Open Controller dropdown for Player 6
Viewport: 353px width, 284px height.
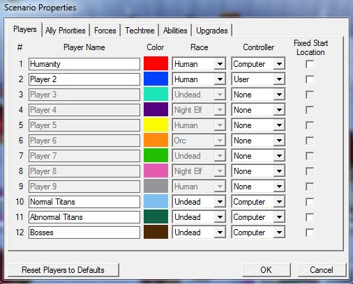point(258,141)
